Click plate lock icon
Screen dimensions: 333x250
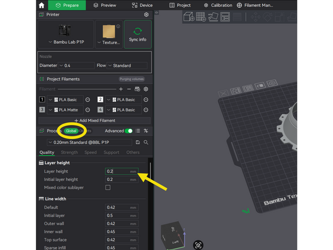click(260, 86)
